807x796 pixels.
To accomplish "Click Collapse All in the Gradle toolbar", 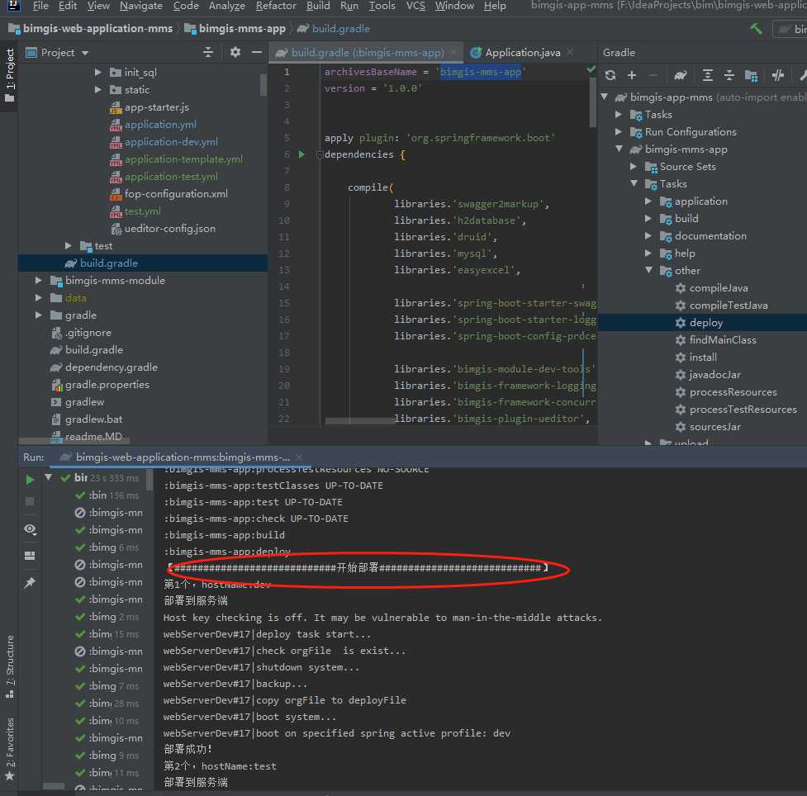I will (x=729, y=75).
